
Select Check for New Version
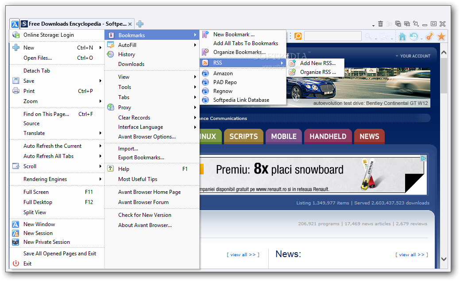152,215
